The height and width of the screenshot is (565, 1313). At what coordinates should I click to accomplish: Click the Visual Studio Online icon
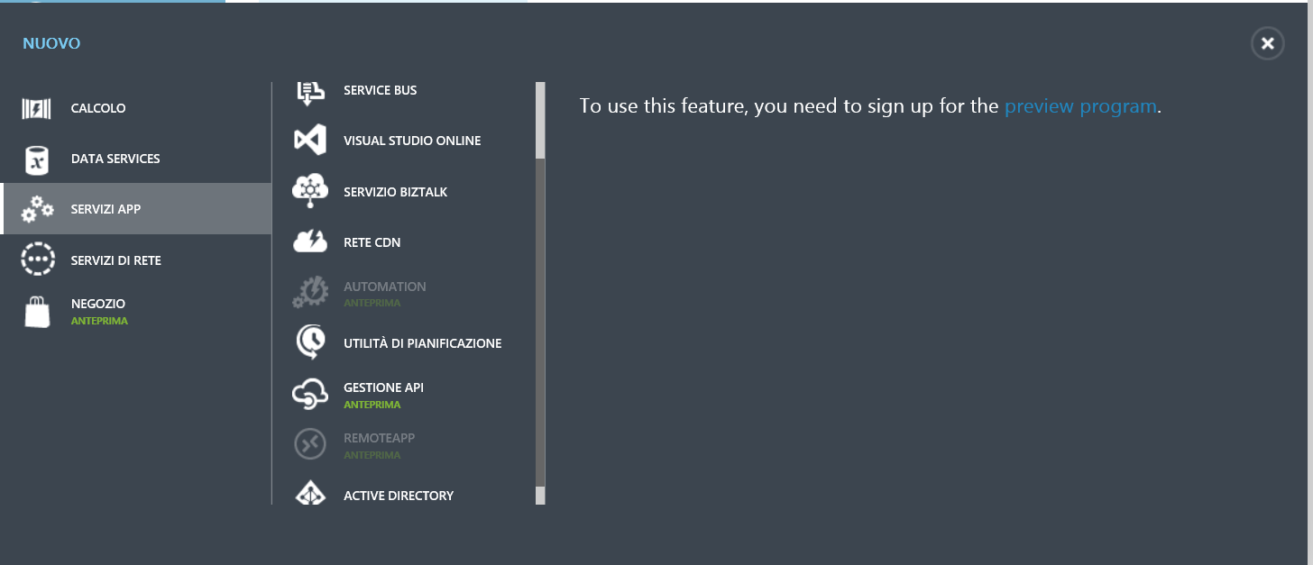[x=310, y=141]
